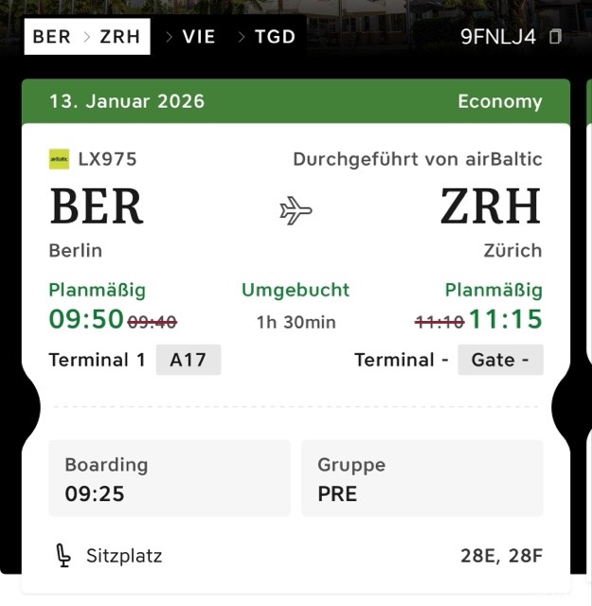The image size is (592, 606).
Task: Open the Boarding 09:25 info box
Action: pos(170,478)
